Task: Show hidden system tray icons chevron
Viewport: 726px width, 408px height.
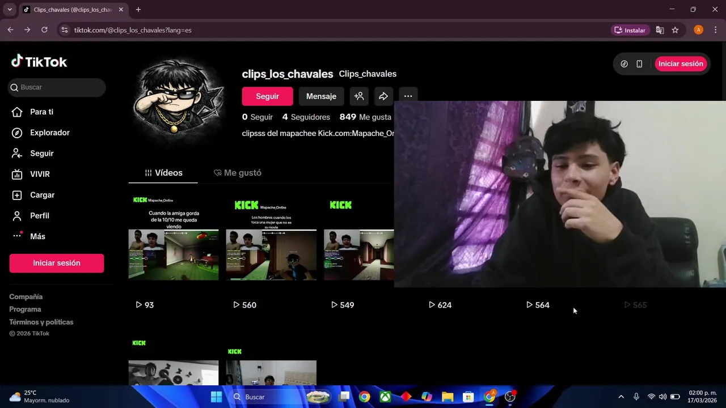Action: pos(621,397)
